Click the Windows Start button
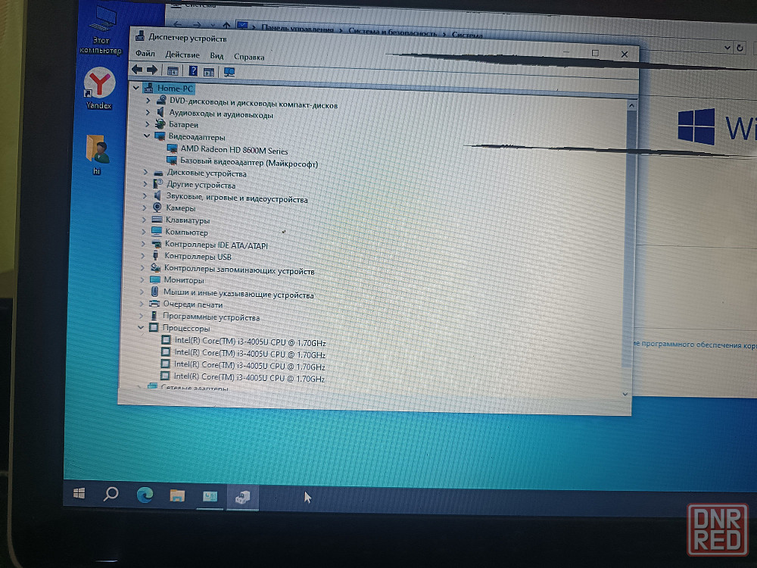Viewport: 757px width, 568px height. tap(79, 494)
